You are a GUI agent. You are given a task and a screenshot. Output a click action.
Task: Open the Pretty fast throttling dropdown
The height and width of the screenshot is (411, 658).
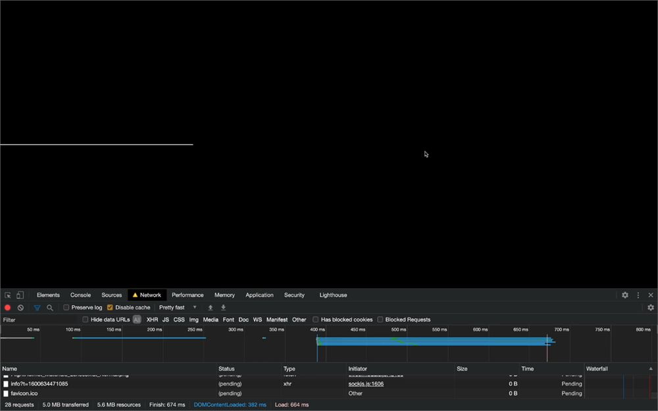(178, 307)
